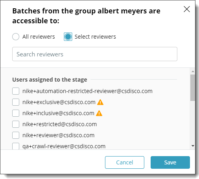
Task: Enable checkbox for nike+inclusive@csdisco.com
Action: point(16,113)
